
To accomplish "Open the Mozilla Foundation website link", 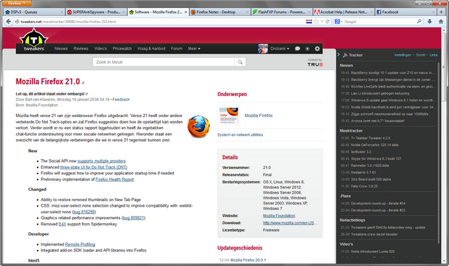I will point(279,215).
